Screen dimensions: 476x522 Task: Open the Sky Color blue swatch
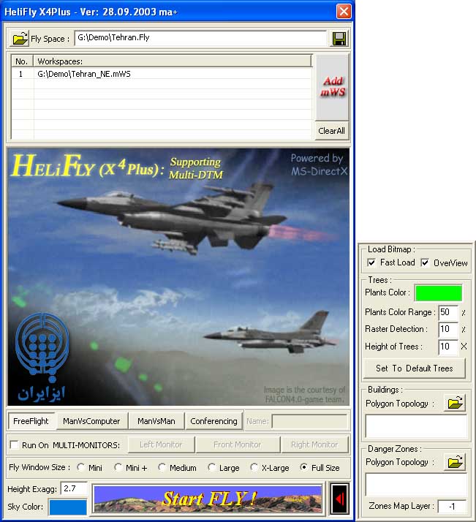[68, 507]
